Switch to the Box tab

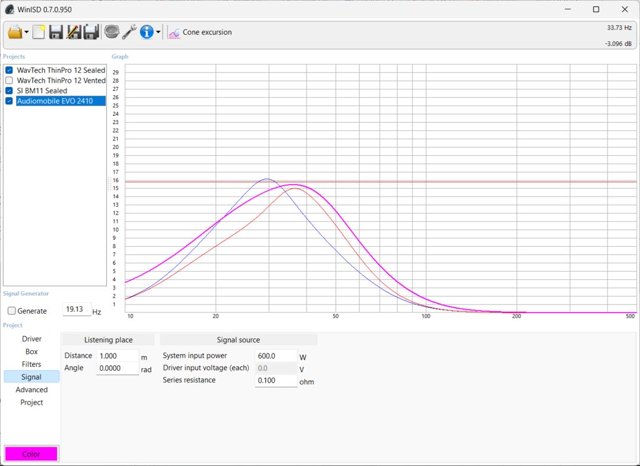pos(31,351)
